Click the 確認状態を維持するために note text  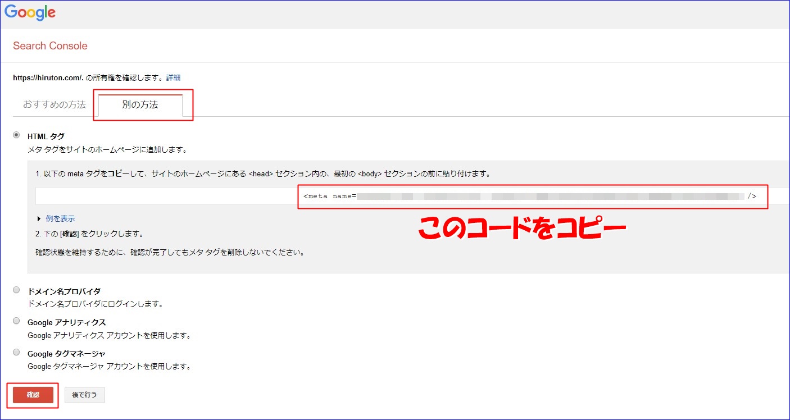pos(170,252)
